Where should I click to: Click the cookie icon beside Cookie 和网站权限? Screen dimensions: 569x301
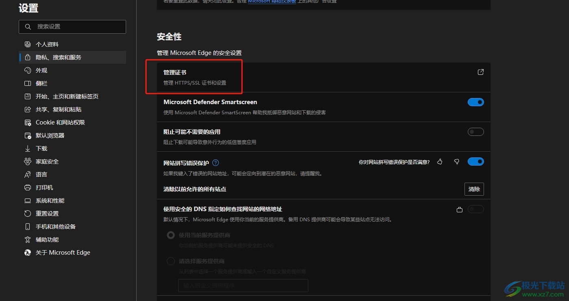28,122
